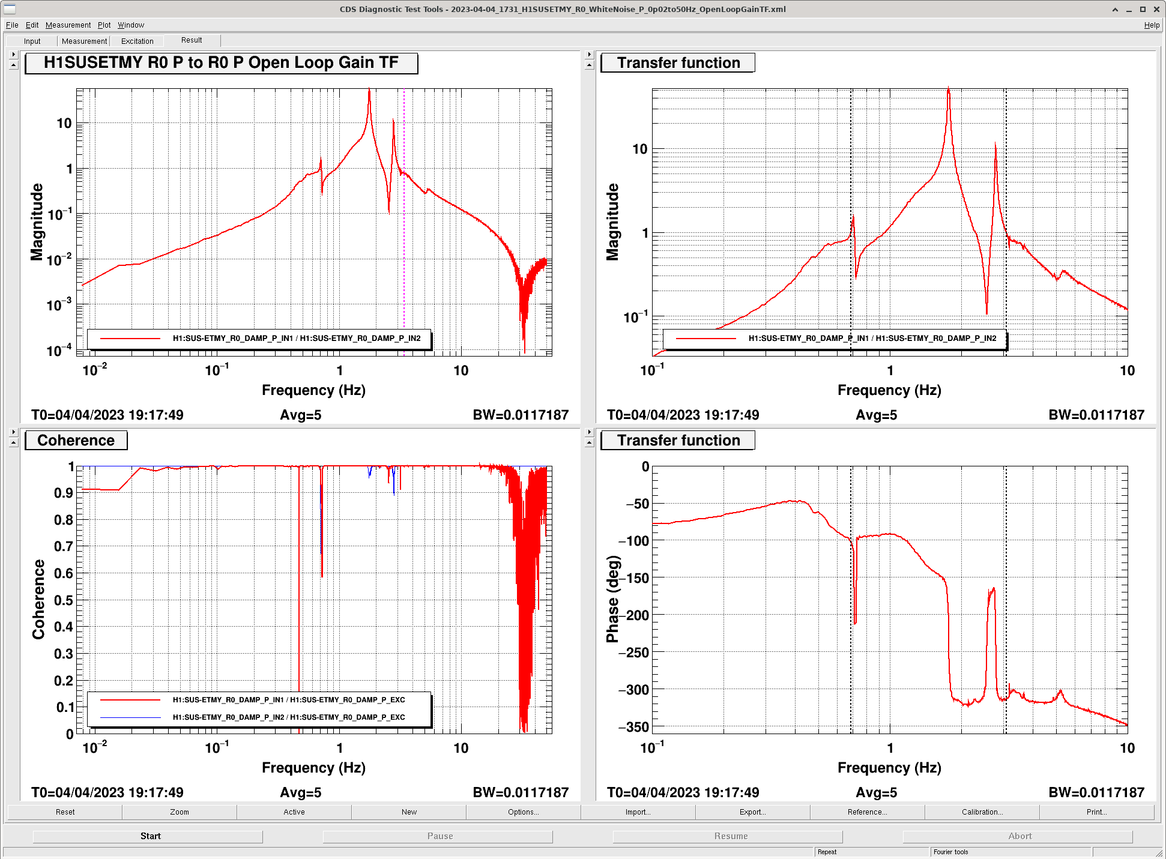
Task: Click the right-arrow button beside the Magnitude Transfer function plot
Action: (x=589, y=55)
